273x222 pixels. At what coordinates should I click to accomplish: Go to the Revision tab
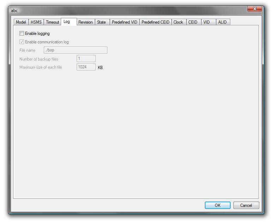[x=85, y=22]
